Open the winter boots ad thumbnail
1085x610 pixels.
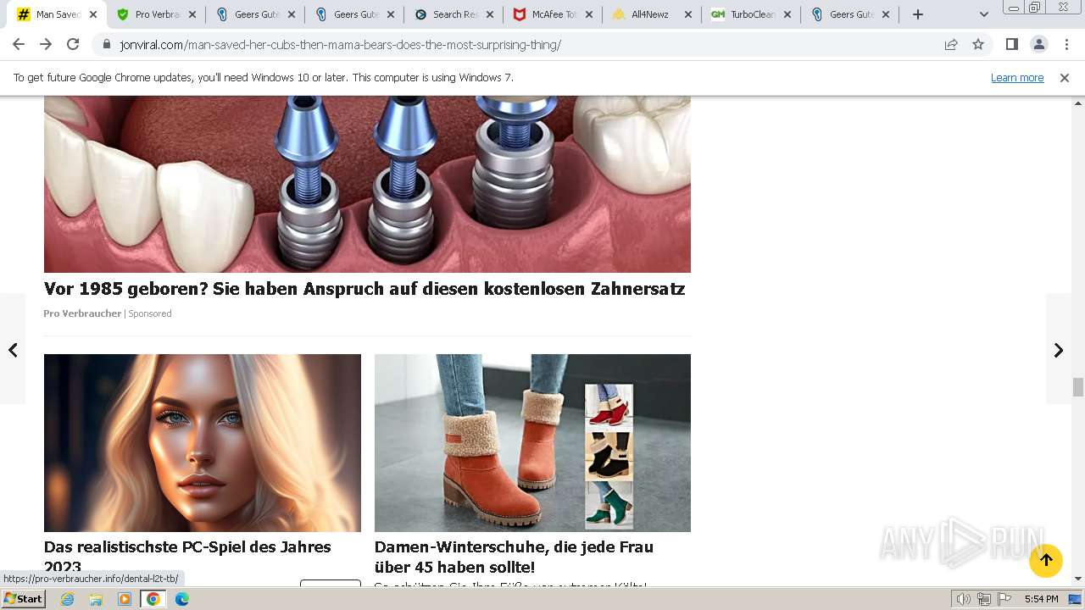[x=532, y=443]
